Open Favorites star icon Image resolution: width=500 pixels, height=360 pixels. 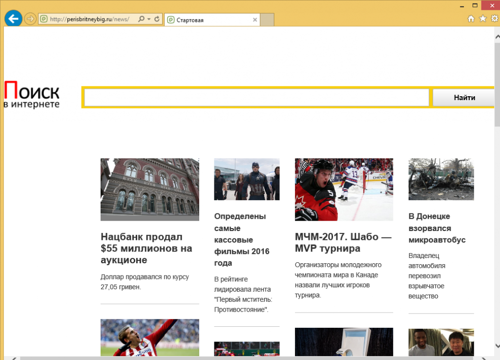coord(482,19)
